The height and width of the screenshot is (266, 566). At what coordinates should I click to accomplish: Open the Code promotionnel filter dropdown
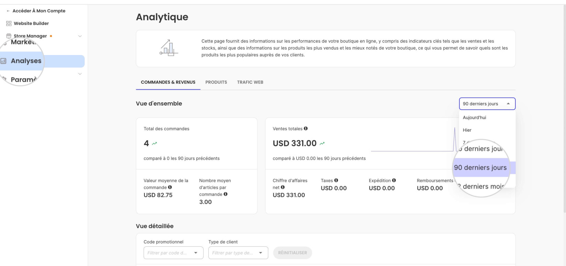coord(173,253)
